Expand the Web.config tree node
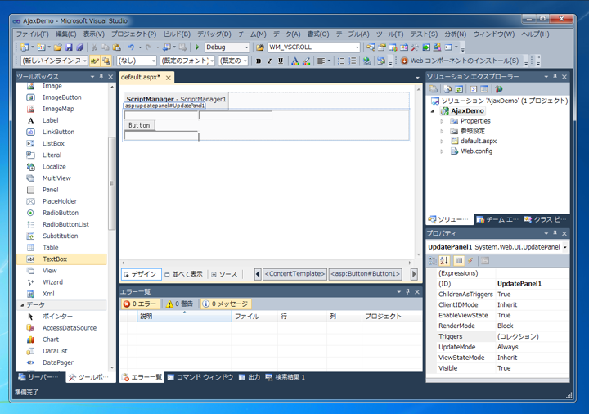589x414 pixels. coord(442,151)
